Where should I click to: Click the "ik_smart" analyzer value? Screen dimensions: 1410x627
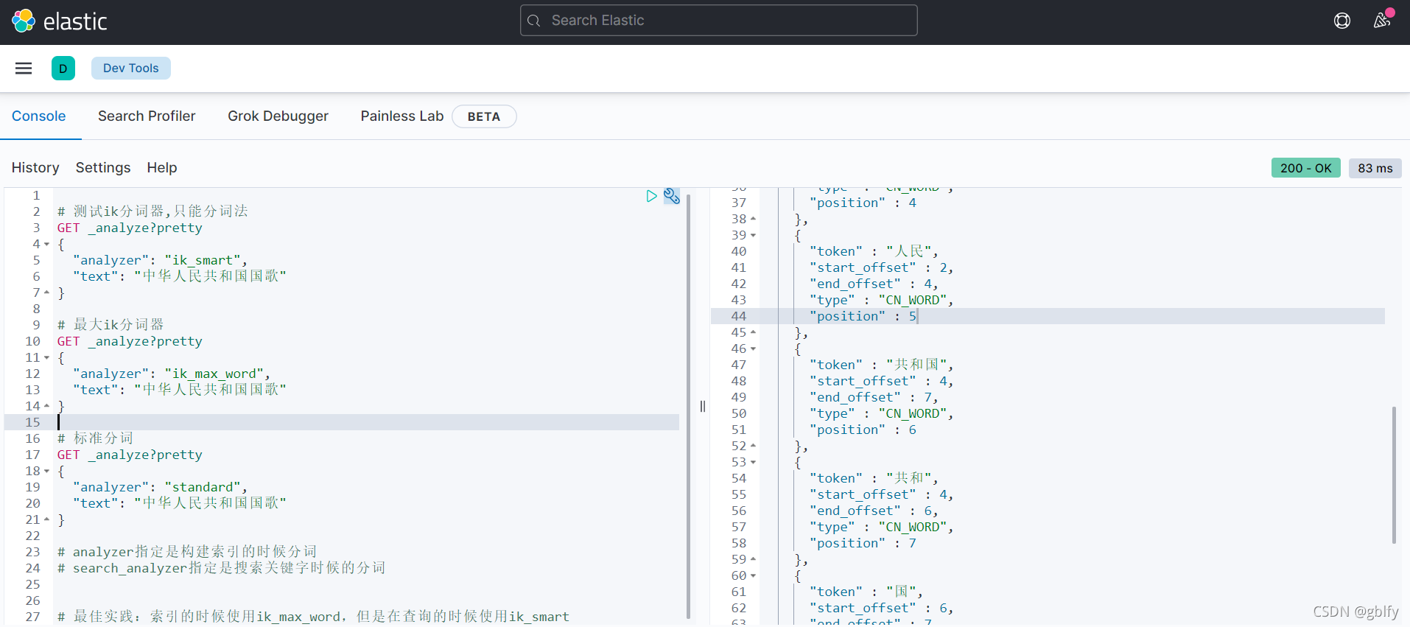203,260
